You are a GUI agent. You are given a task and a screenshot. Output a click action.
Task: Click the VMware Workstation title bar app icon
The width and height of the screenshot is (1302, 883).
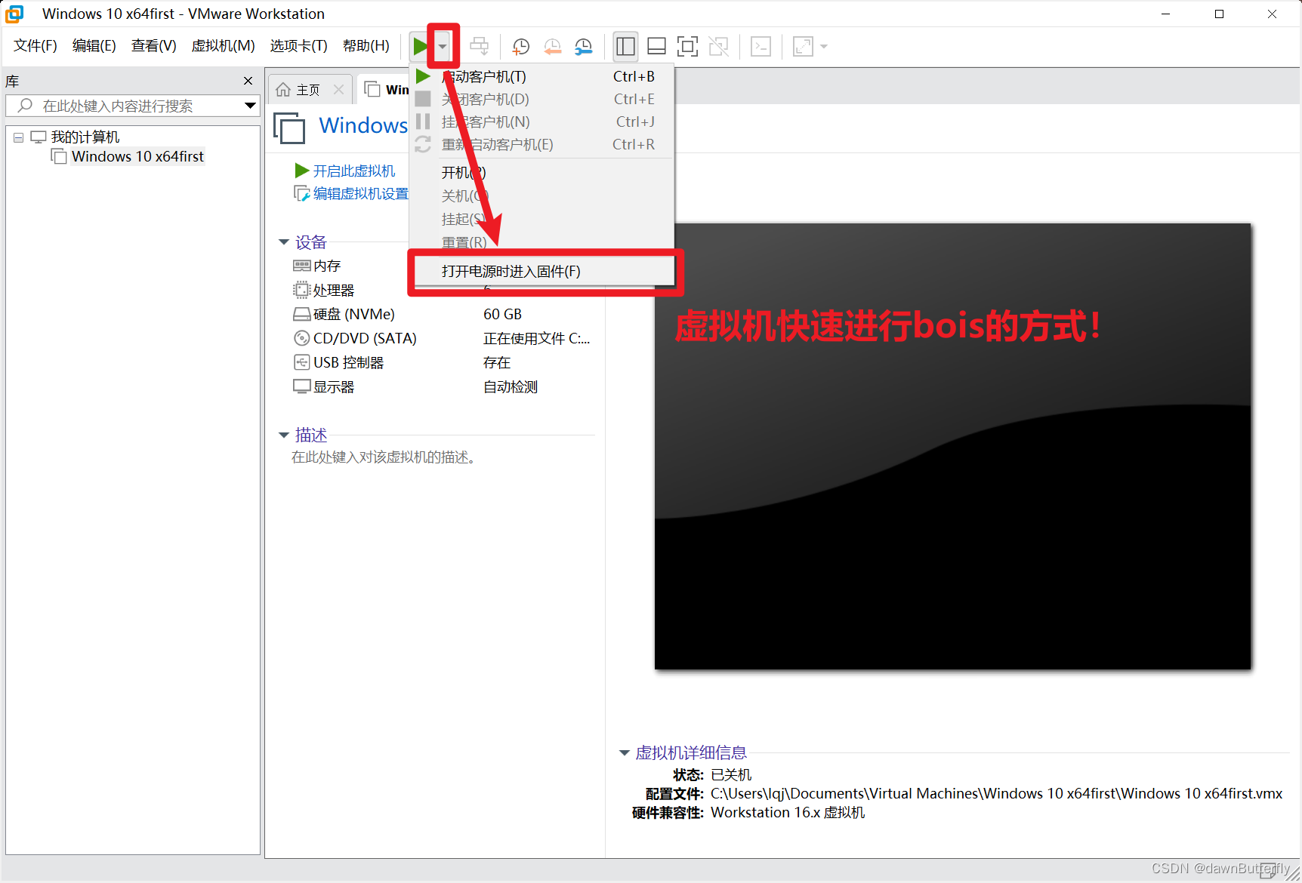click(x=14, y=14)
